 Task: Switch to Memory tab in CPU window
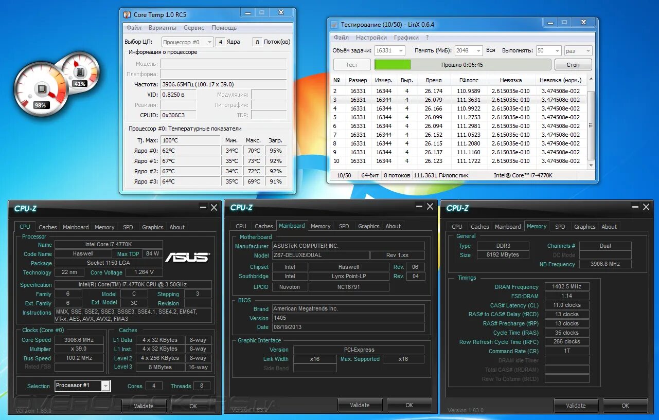[104, 227]
